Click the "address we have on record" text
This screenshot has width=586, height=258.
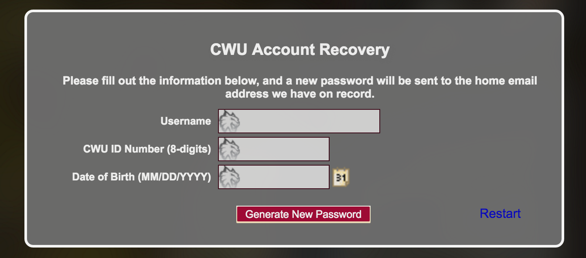pyautogui.click(x=300, y=94)
